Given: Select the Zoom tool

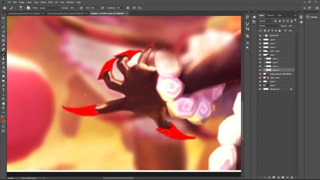Looking at the screenshot, I should 3,108.
